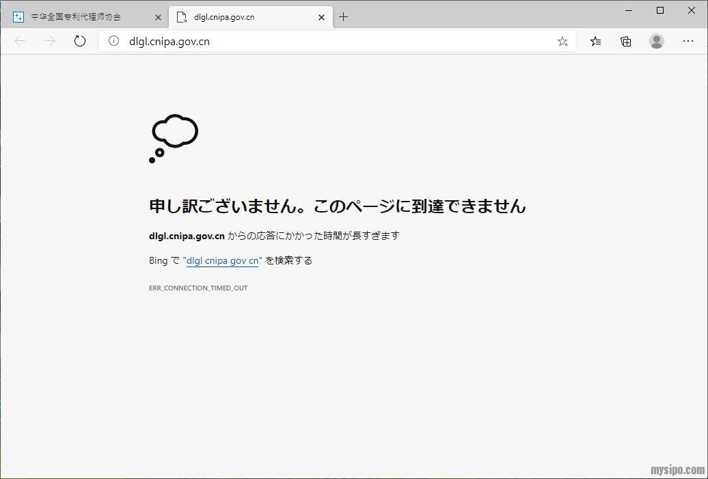Image resolution: width=708 pixels, height=479 pixels.
Task: Minimize the browser window
Action: (629, 10)
